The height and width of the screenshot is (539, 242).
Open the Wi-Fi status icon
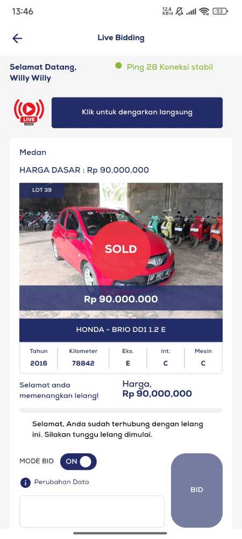coord(204,11)
